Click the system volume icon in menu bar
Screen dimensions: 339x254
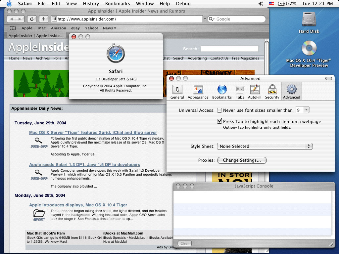[x=261, y=4]
